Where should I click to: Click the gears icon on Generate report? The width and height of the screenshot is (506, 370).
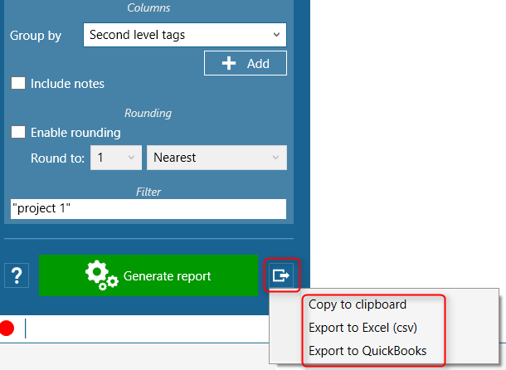(x=101, y=276)
